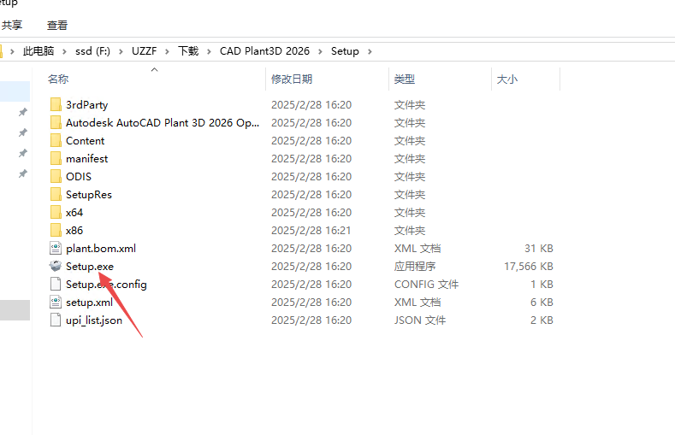This screenshot has height=435, width=675.
Task: Click the 2025/2/28 16:21 date cell
Action: pyautogui.click(x=311, y=231)
